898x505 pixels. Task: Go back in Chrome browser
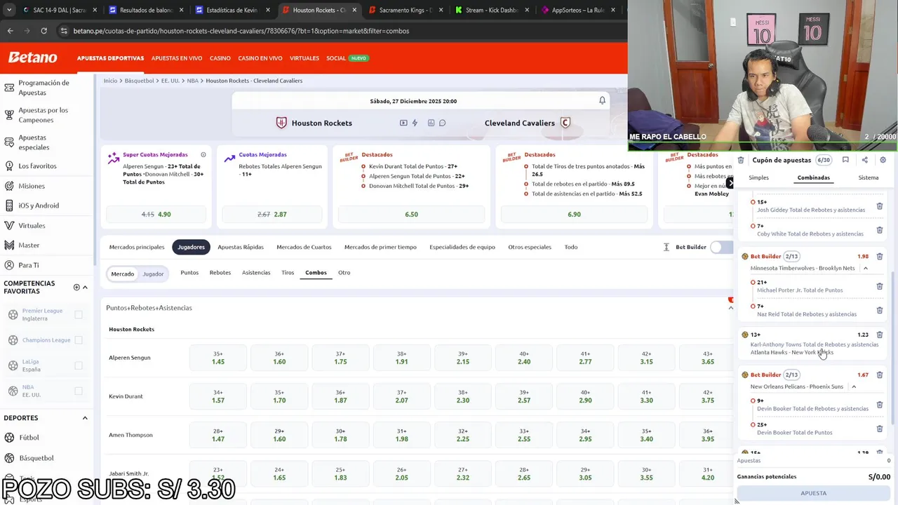[x=10, y=31]
